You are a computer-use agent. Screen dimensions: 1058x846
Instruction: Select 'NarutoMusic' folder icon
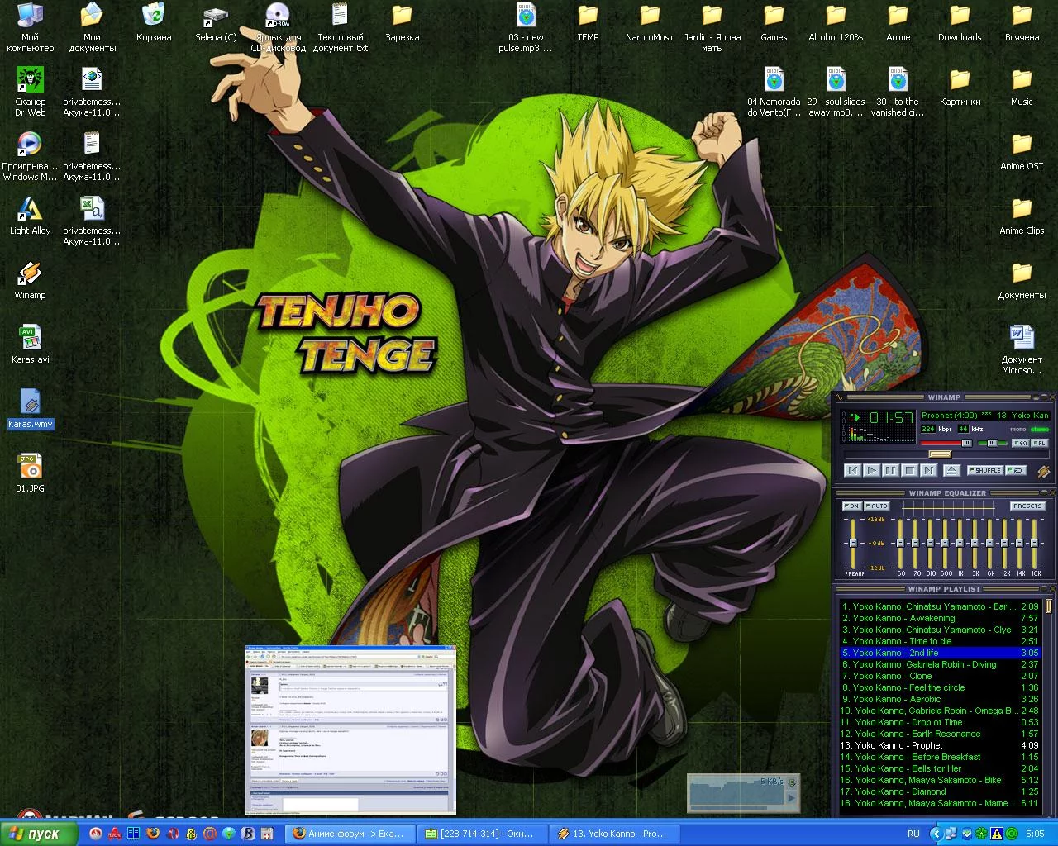tap(650, 22)
